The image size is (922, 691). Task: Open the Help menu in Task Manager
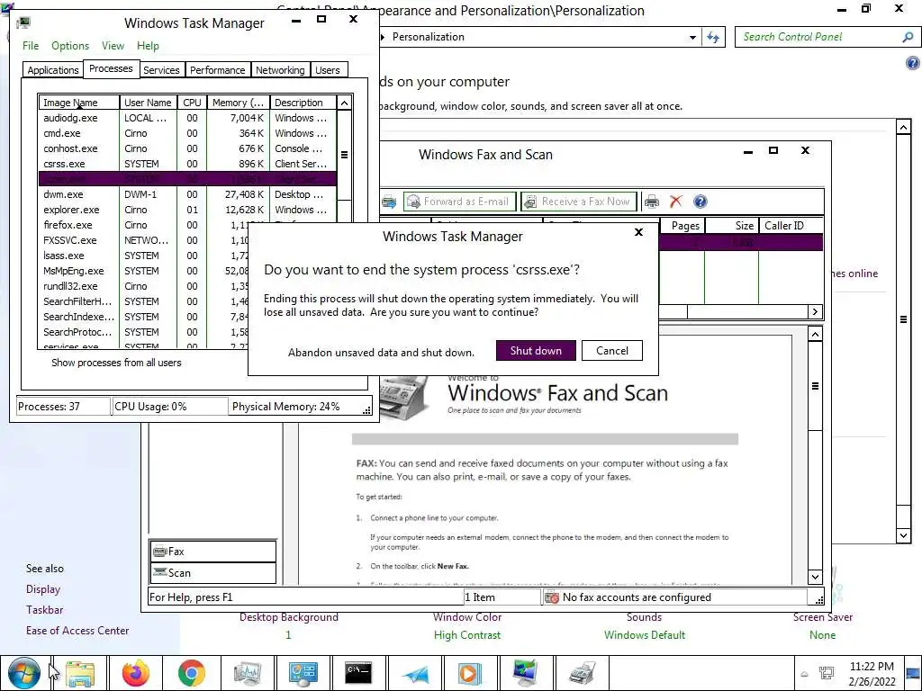[x=149, y=46]
